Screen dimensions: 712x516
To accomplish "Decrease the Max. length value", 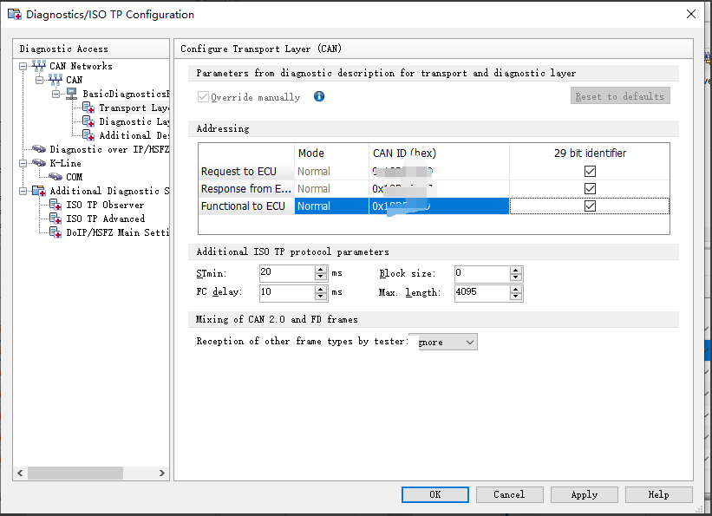I will pos(515,296).
